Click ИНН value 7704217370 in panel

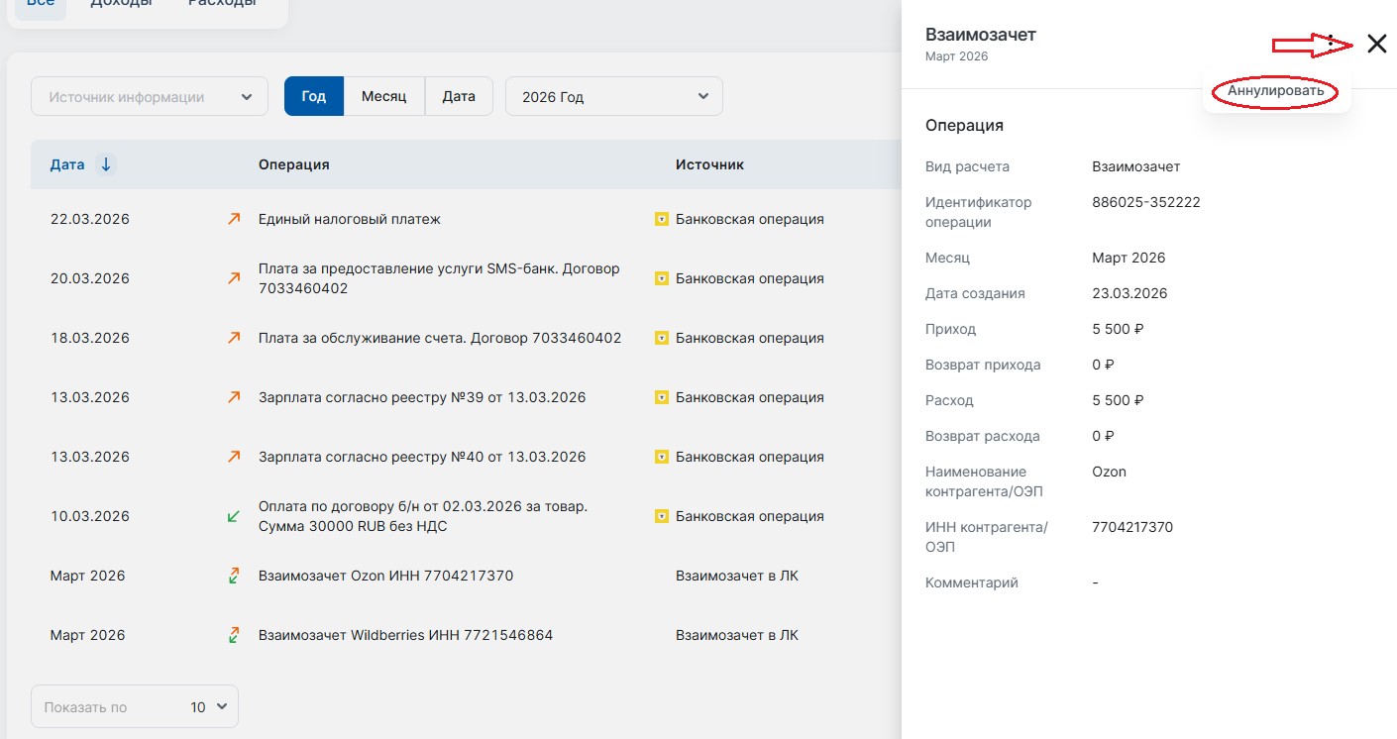point(1132,527)
